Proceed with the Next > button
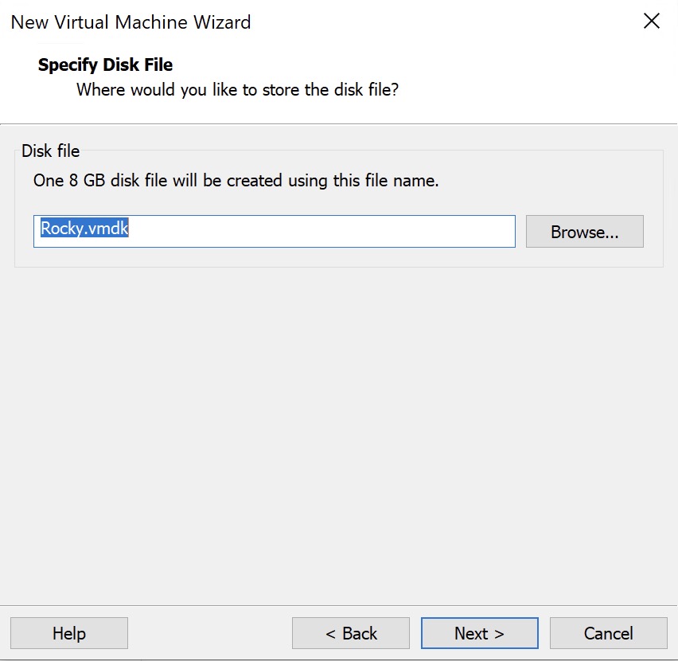 point(479,633)
